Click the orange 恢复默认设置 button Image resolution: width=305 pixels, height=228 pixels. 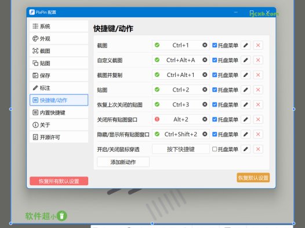click(253, 178)
